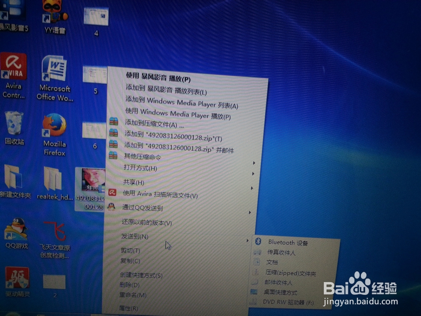Open 飞天文章原创度检测 shortcut
The image size is (421, 316).
point(55,240)
